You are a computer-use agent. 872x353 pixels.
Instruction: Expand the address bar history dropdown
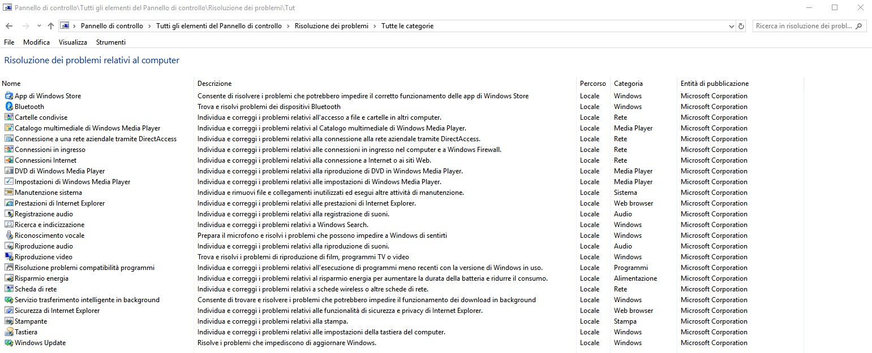click(731, 26)
